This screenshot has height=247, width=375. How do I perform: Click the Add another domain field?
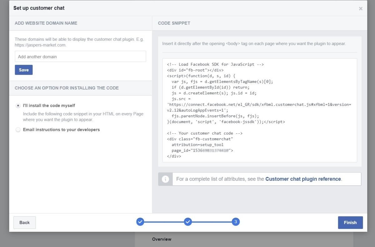(80, 57)
